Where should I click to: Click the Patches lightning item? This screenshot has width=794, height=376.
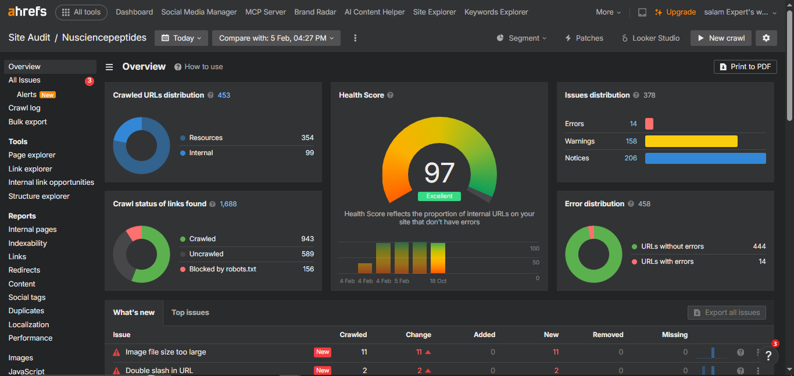584,38
